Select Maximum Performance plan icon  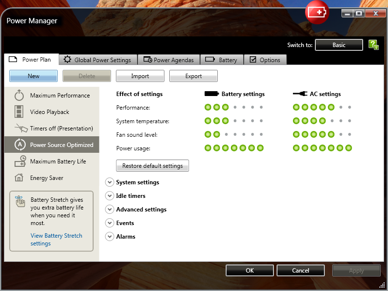coord(19,96)
